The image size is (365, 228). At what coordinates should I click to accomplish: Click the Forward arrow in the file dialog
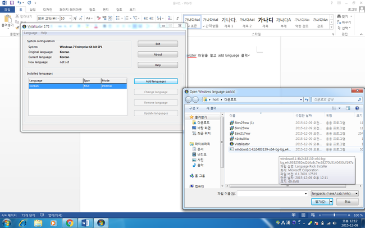tap(195, 99)
